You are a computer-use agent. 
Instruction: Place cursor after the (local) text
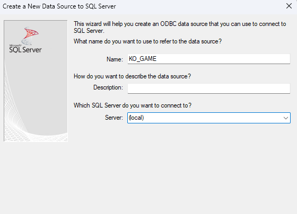coord(144,118)
